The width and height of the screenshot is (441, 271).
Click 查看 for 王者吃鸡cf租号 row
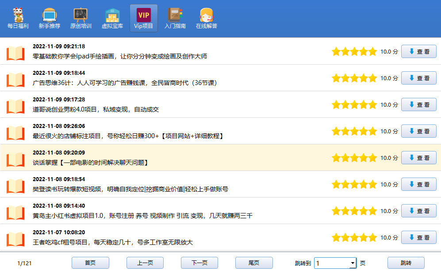tap(419, 237)
